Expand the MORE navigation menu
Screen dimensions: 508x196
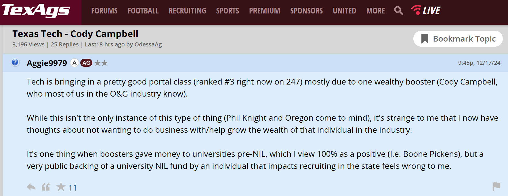375,11
